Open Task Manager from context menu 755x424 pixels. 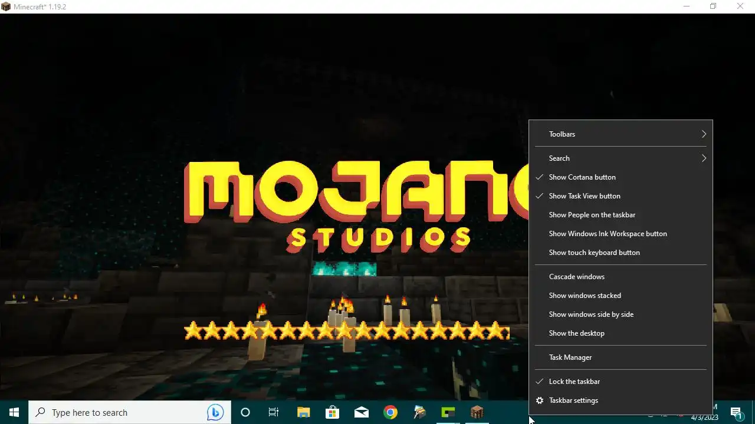[621, 357]
